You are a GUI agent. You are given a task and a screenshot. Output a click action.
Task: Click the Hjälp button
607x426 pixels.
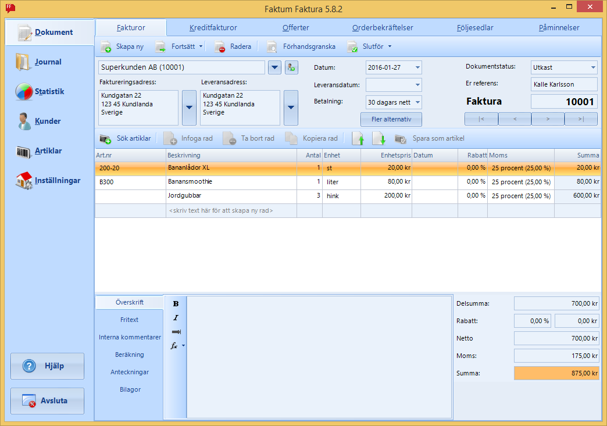tap(47, 366)
